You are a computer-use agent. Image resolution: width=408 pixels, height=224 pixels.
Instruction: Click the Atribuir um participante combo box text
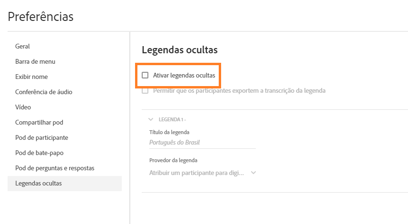(196, 173)
